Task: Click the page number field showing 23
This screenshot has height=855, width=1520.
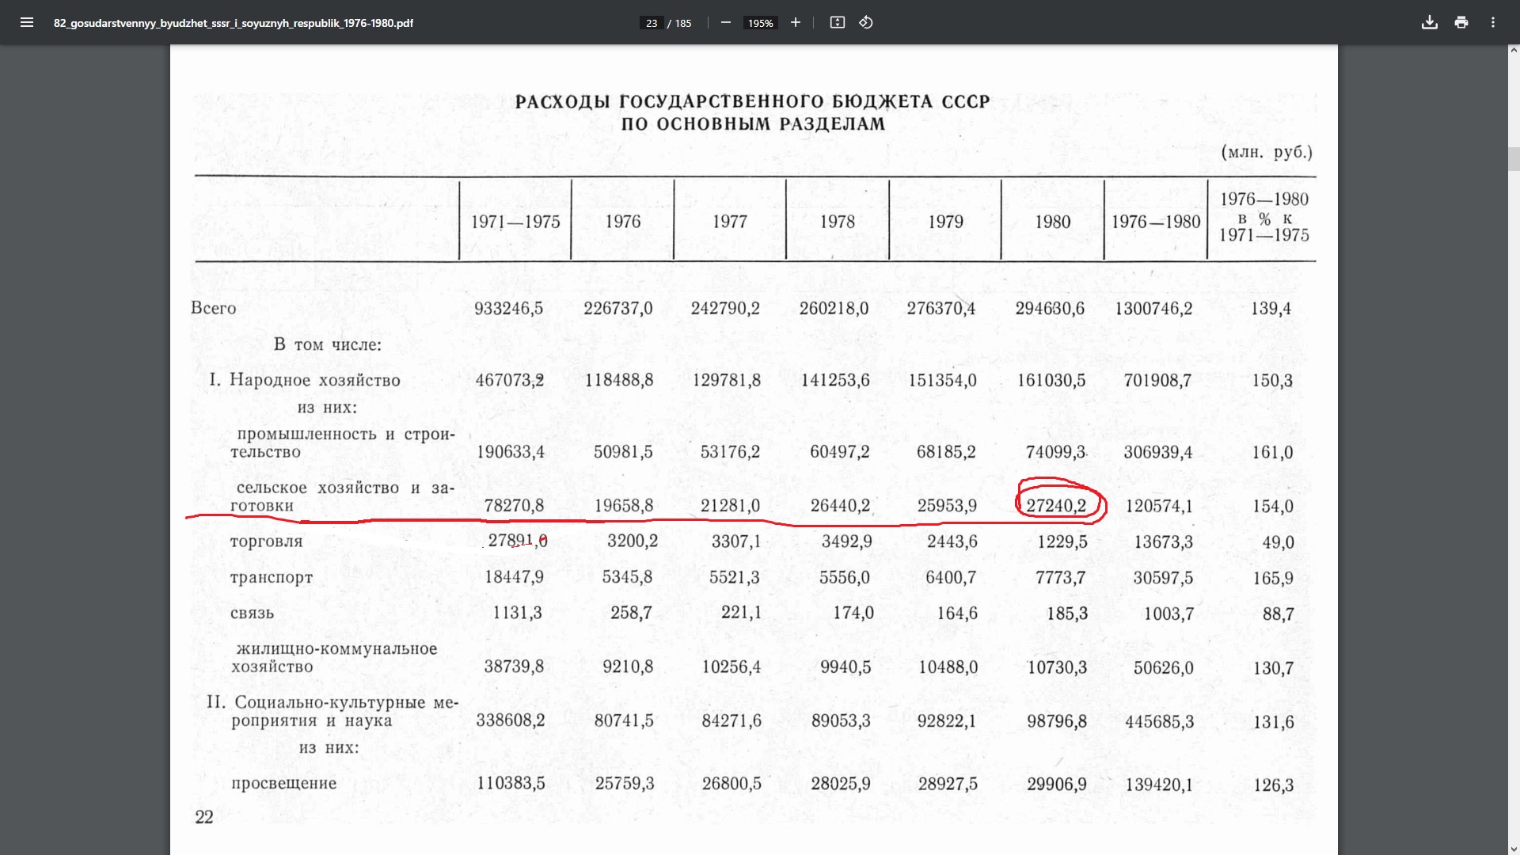Action: [651, 23]
